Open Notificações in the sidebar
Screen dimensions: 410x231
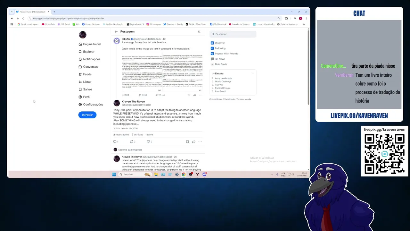point(89,59)
